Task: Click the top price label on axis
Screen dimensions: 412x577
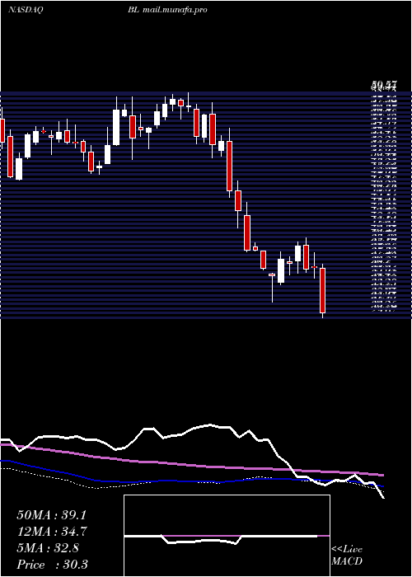Action: [x=384, y=87]
